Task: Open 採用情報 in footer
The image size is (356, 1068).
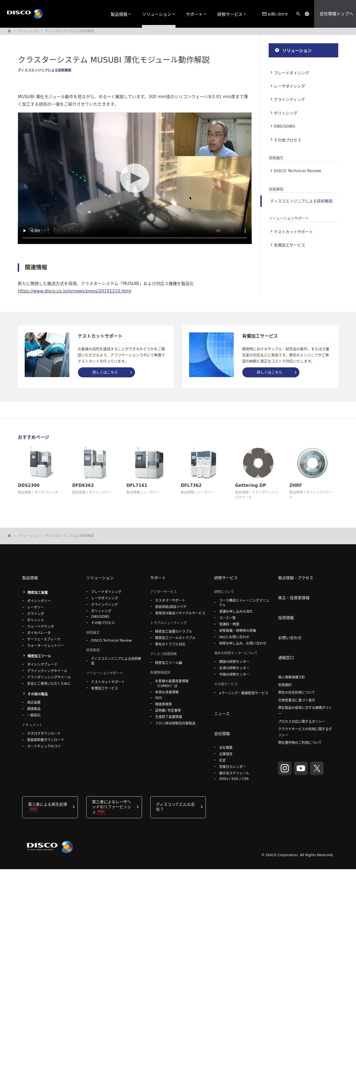Action: click(286, 617)
